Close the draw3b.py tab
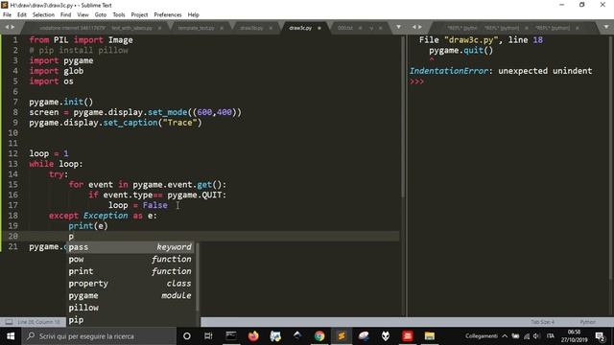 click(271, 28)
